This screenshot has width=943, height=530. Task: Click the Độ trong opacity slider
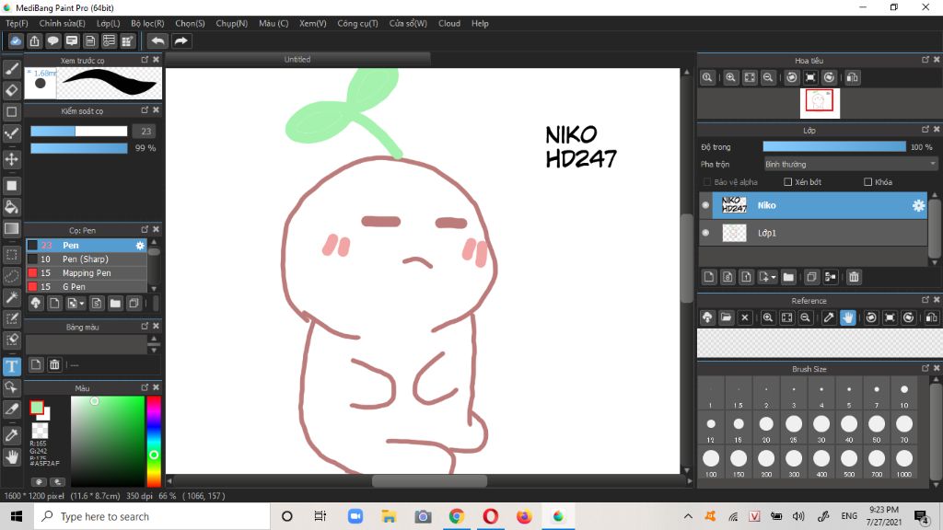coord(833,146)
